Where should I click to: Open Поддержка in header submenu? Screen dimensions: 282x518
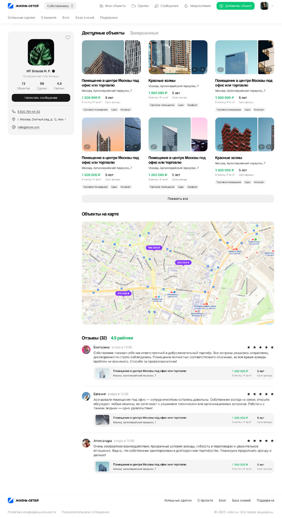pyautogui.click(x=109, y=18)
